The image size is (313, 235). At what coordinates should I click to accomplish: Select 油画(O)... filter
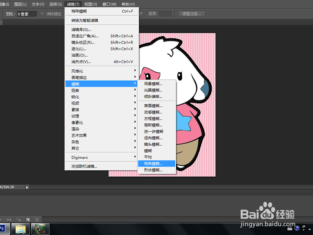102,55
